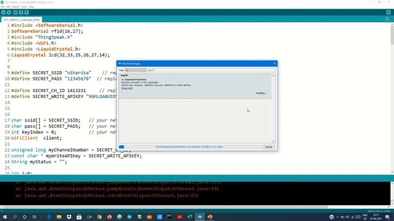Click 'WiFiClient client;' on line 20
394x221 pixels.
point(36,138)
